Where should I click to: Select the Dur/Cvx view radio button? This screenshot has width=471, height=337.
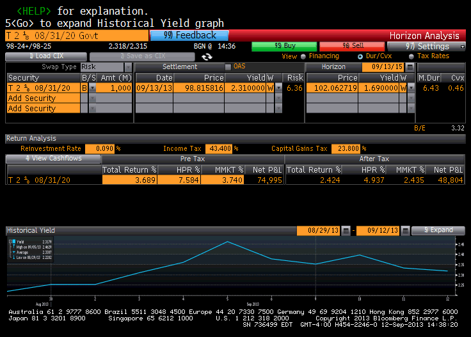[360, 56]
